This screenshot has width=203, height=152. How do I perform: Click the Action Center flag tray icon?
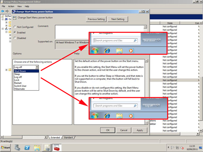[173, 148]
